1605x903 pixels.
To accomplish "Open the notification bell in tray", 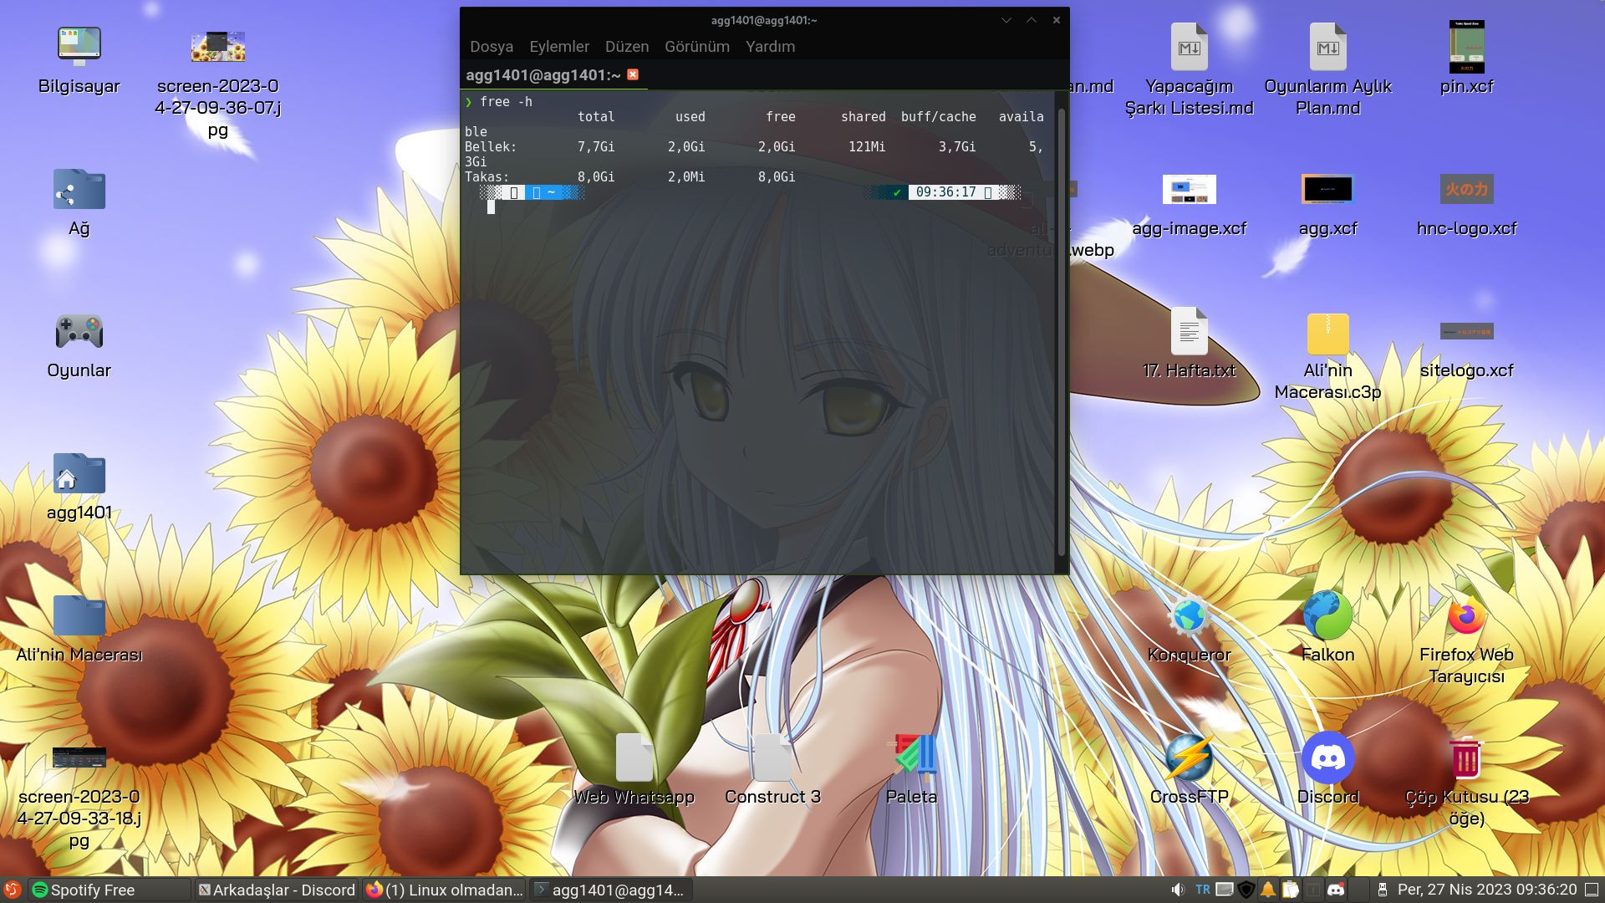I will [1268, 890].
